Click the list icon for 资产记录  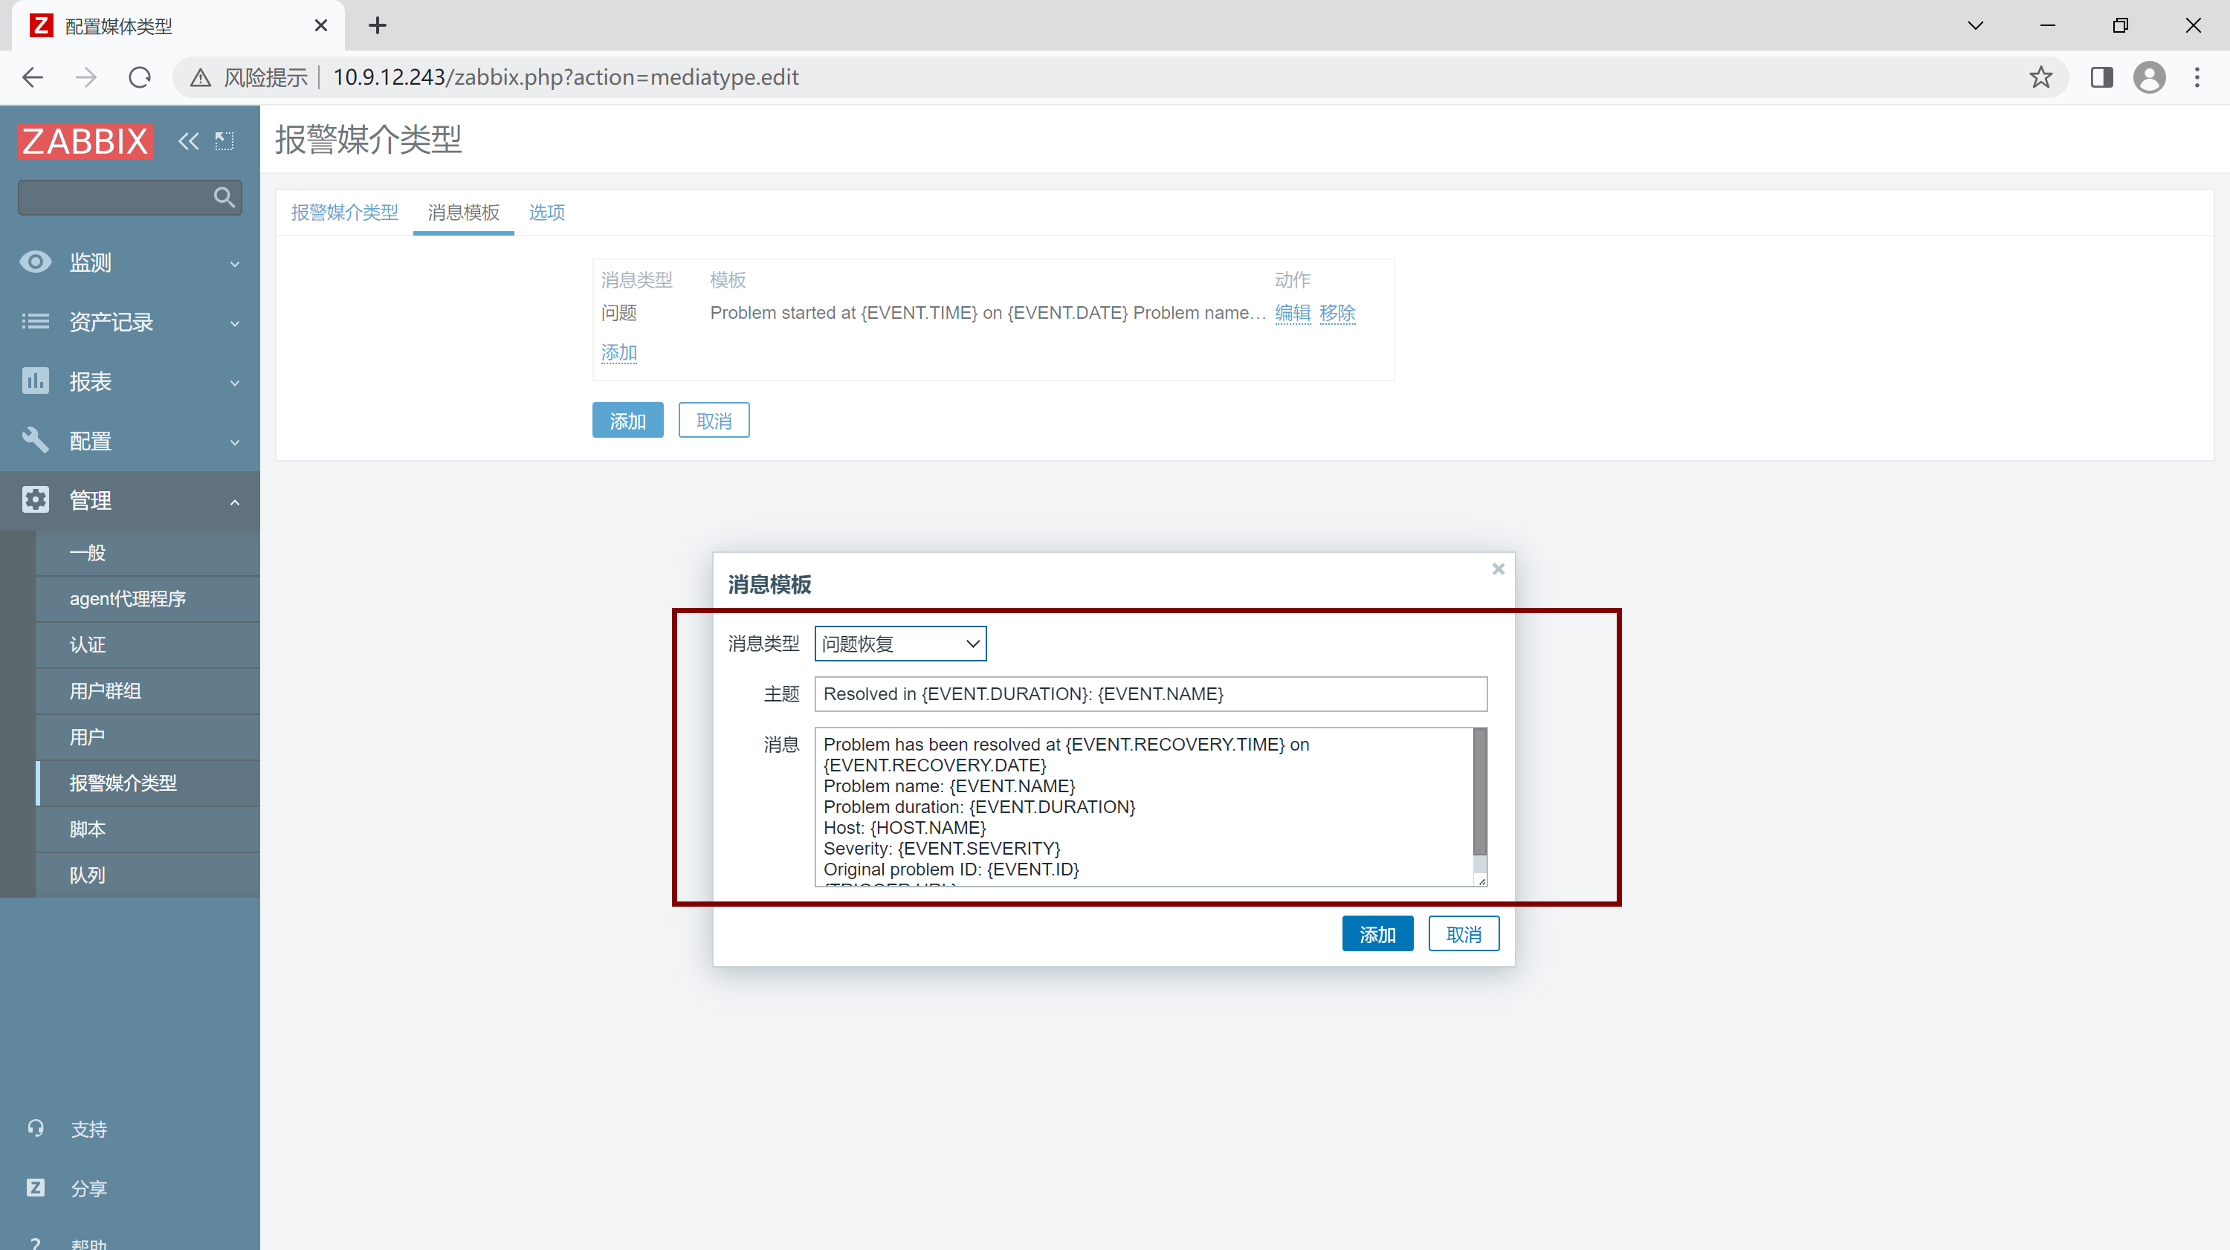[x=36, y=321]
